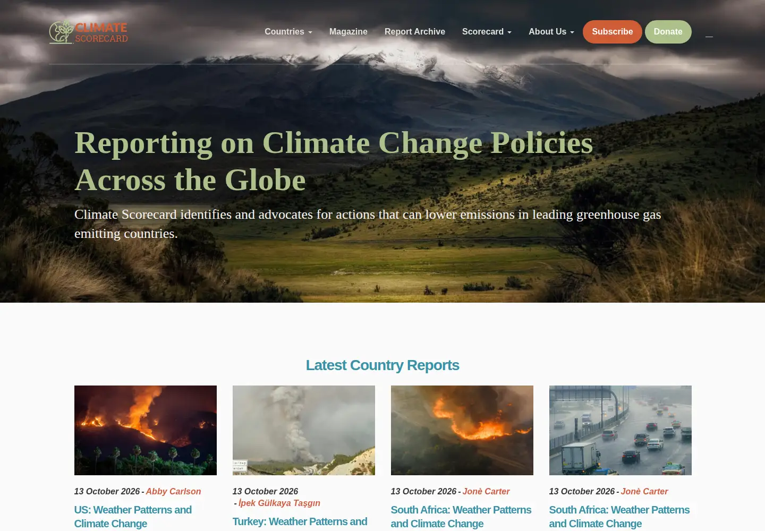
Task: Click the Reporting on Climate Change Policies headline
Action: point(334,161)
